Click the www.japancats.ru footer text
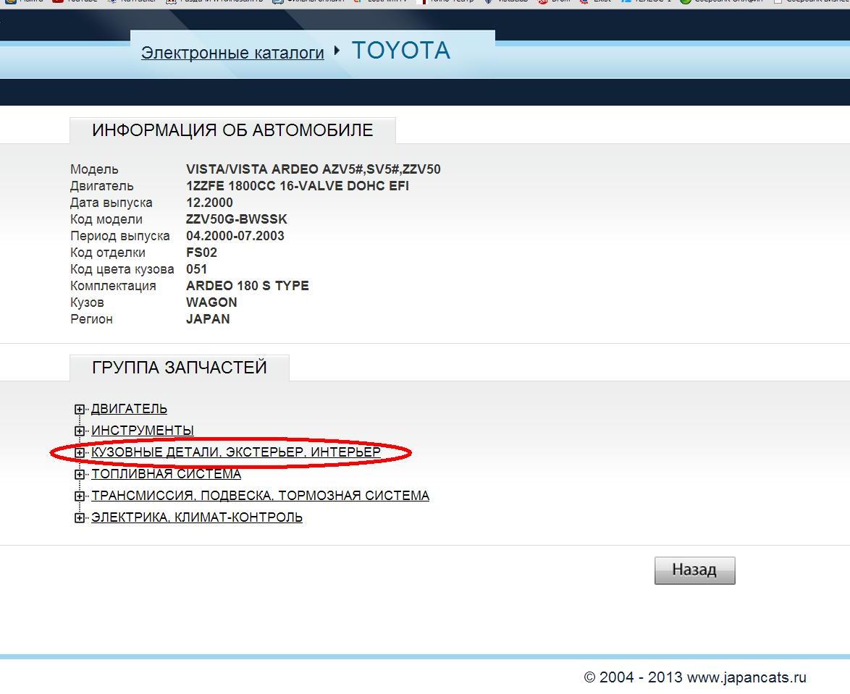The height and width of the screenshot is (694, 850). coord(746,677)
